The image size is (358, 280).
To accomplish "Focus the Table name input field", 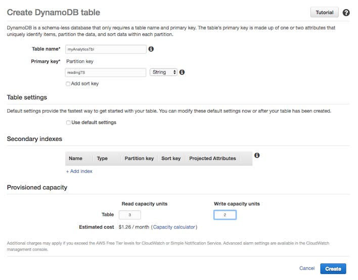I will click(x=106, y=49).
